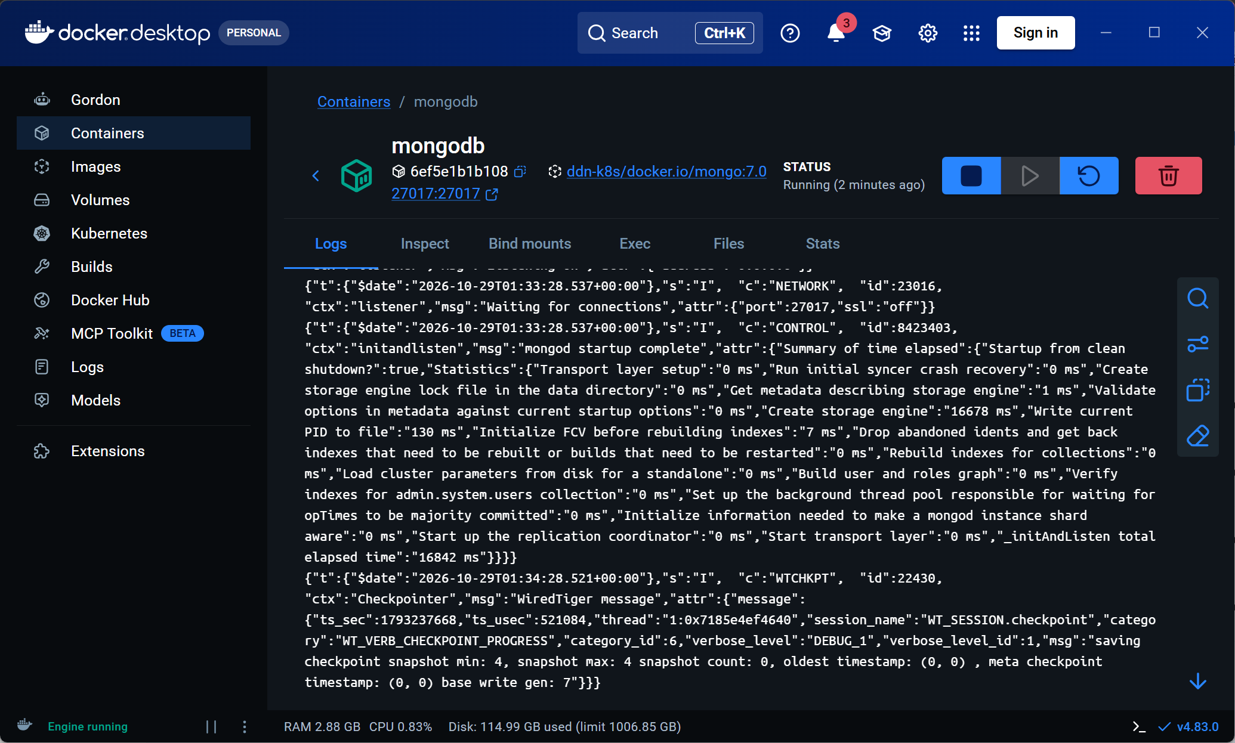Click the Containers breadcrumb link
Viewport: 1235px width, 743px height.
pyautogui.click(x=354, y=101)
